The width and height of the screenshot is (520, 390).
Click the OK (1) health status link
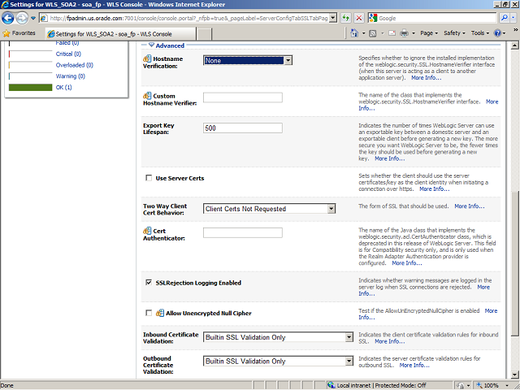tap(63, 87)
